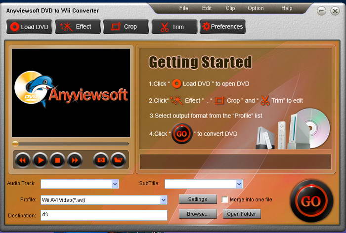
Task: Minimize the converter window
Action: (x=321, y=11)
